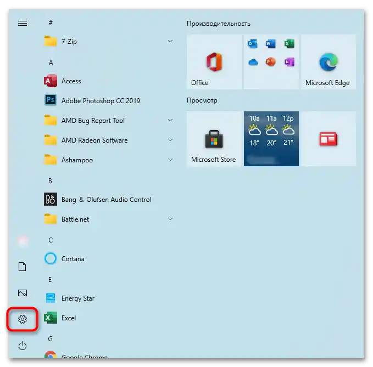Click the PowerPoint icon in folder tile

point(271,62)
